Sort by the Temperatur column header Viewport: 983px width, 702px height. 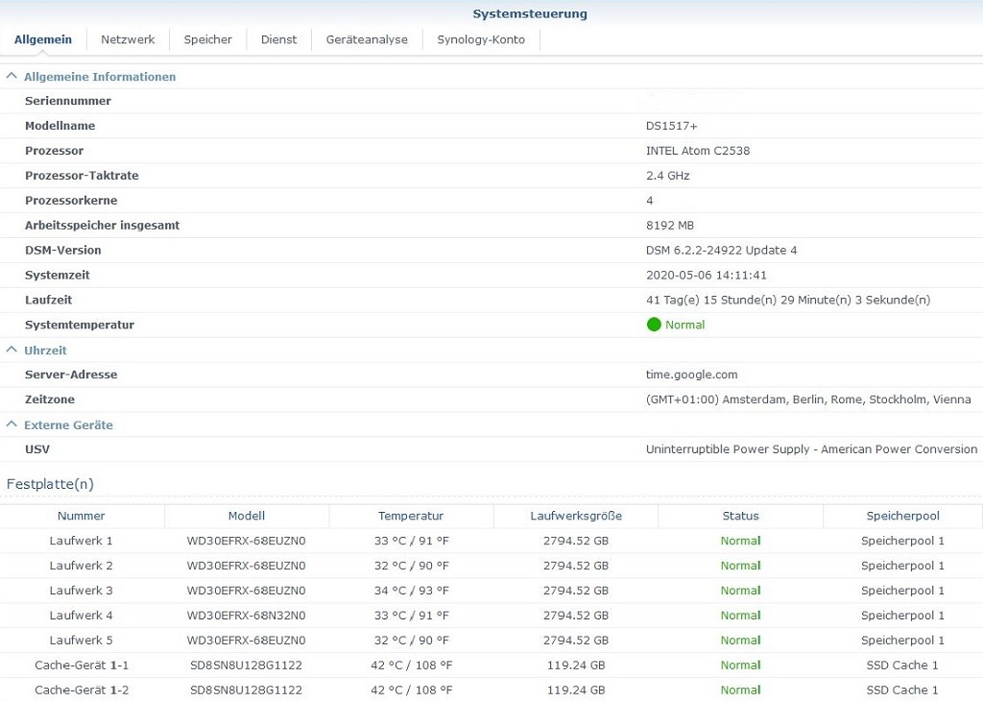(411, 516)
